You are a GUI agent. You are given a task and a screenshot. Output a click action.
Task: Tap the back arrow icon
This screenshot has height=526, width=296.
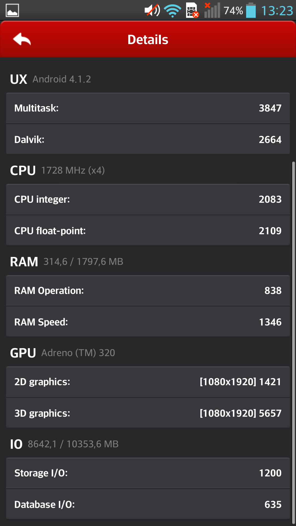22,39
